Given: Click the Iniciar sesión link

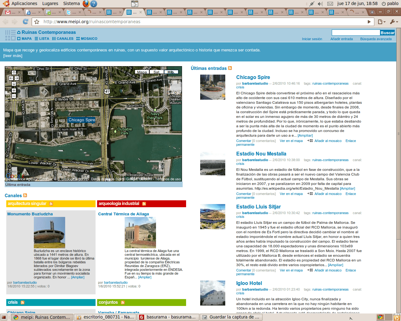Looking at the screenshot, I should point(312,39).
